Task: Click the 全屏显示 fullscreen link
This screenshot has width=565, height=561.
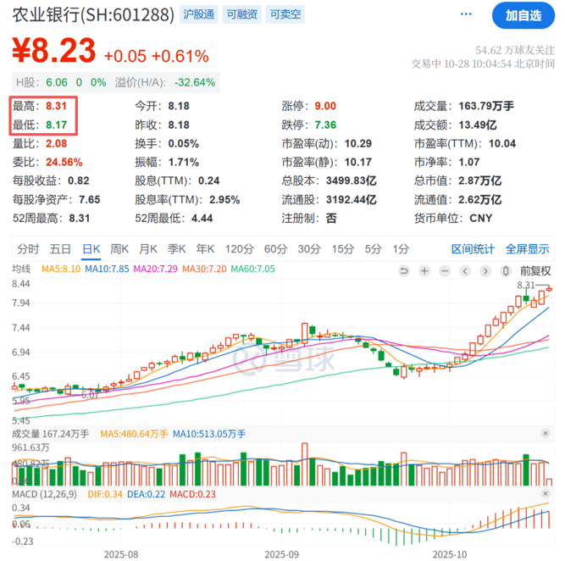Action: pos(527,248)
